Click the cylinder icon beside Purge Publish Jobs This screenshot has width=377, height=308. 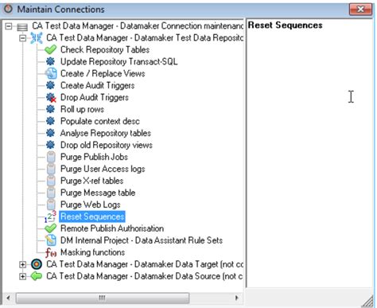click(x=51, y=157)
